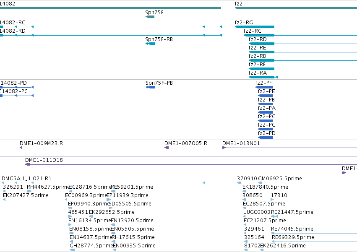357x252 pixels.
Task: Click the 14082-RD transcript label
Action: click(13, 31)
